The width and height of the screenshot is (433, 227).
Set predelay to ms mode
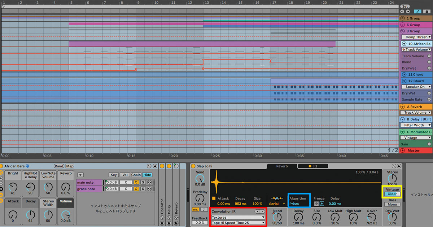pyautogui.click(x=195, y=209)
